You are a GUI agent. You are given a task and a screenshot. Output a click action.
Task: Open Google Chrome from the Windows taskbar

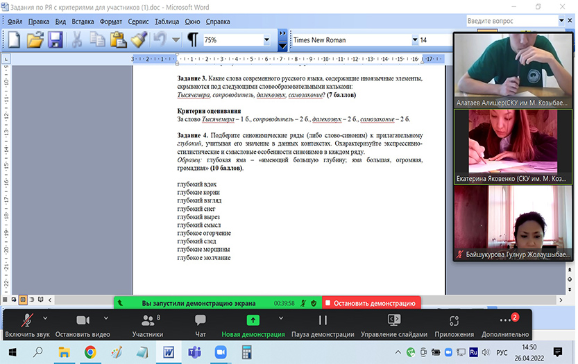[x=90, y=352]
